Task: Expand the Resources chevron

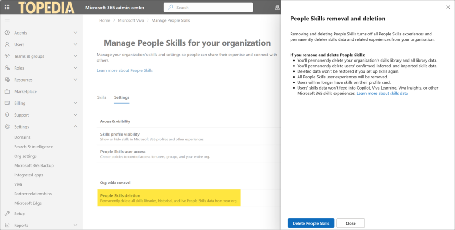Action: click(76, 80)
